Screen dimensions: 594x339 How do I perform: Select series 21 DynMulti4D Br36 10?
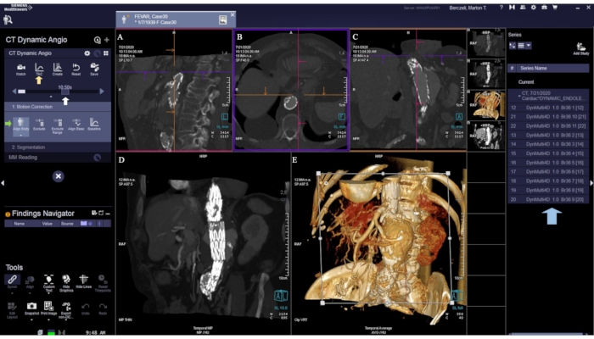[x=548, y=117]
